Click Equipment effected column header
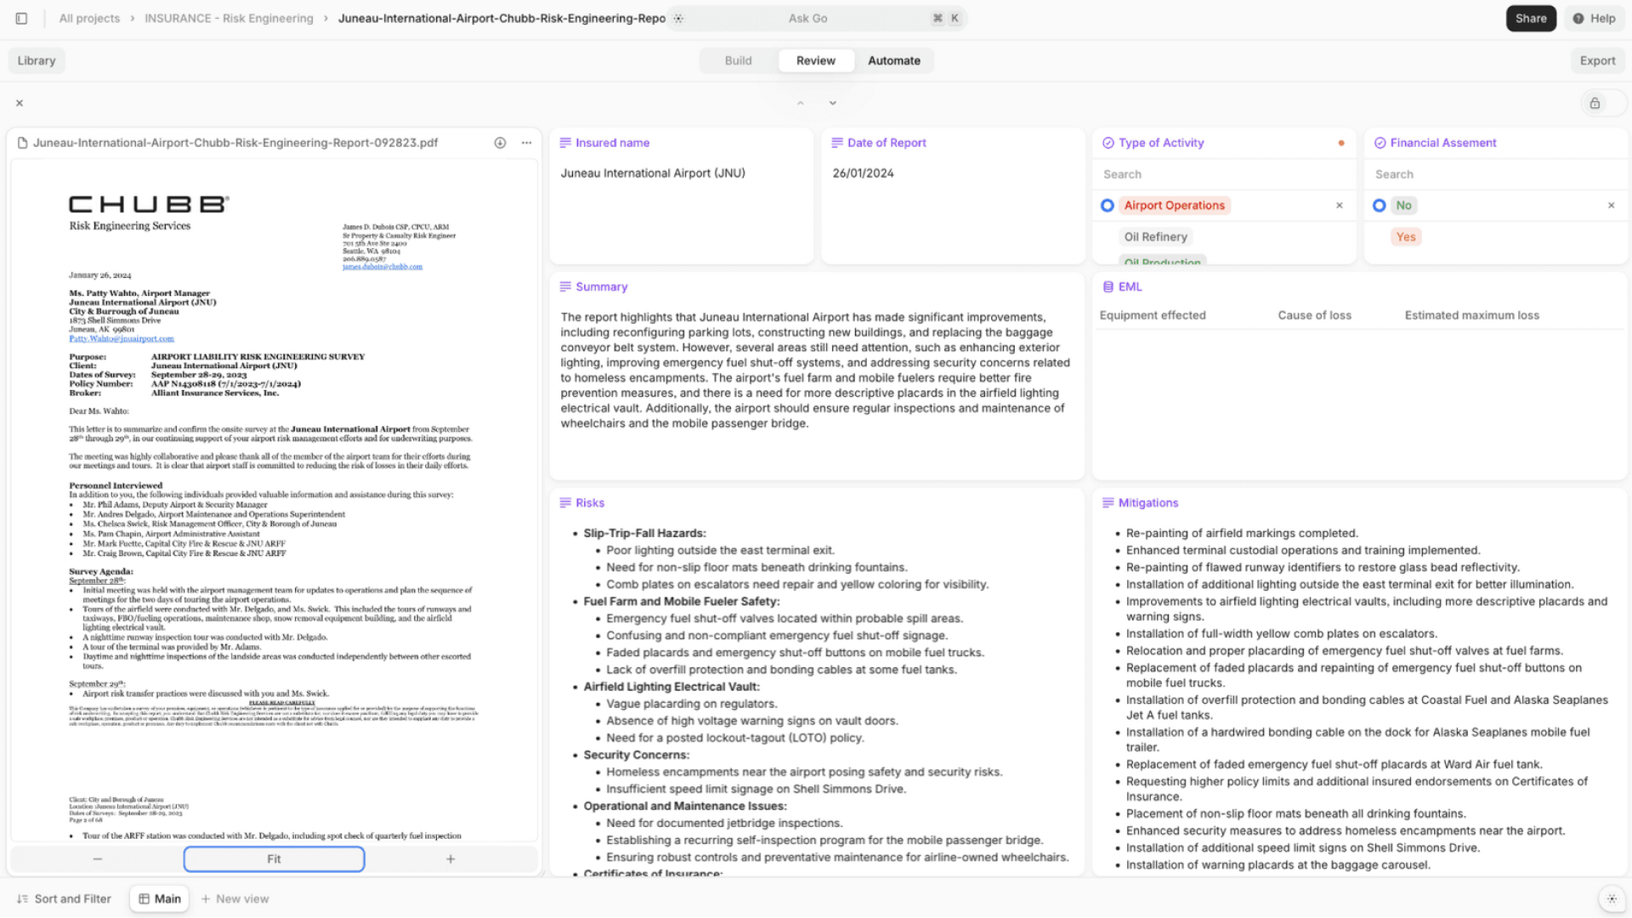 (1153, 314)
